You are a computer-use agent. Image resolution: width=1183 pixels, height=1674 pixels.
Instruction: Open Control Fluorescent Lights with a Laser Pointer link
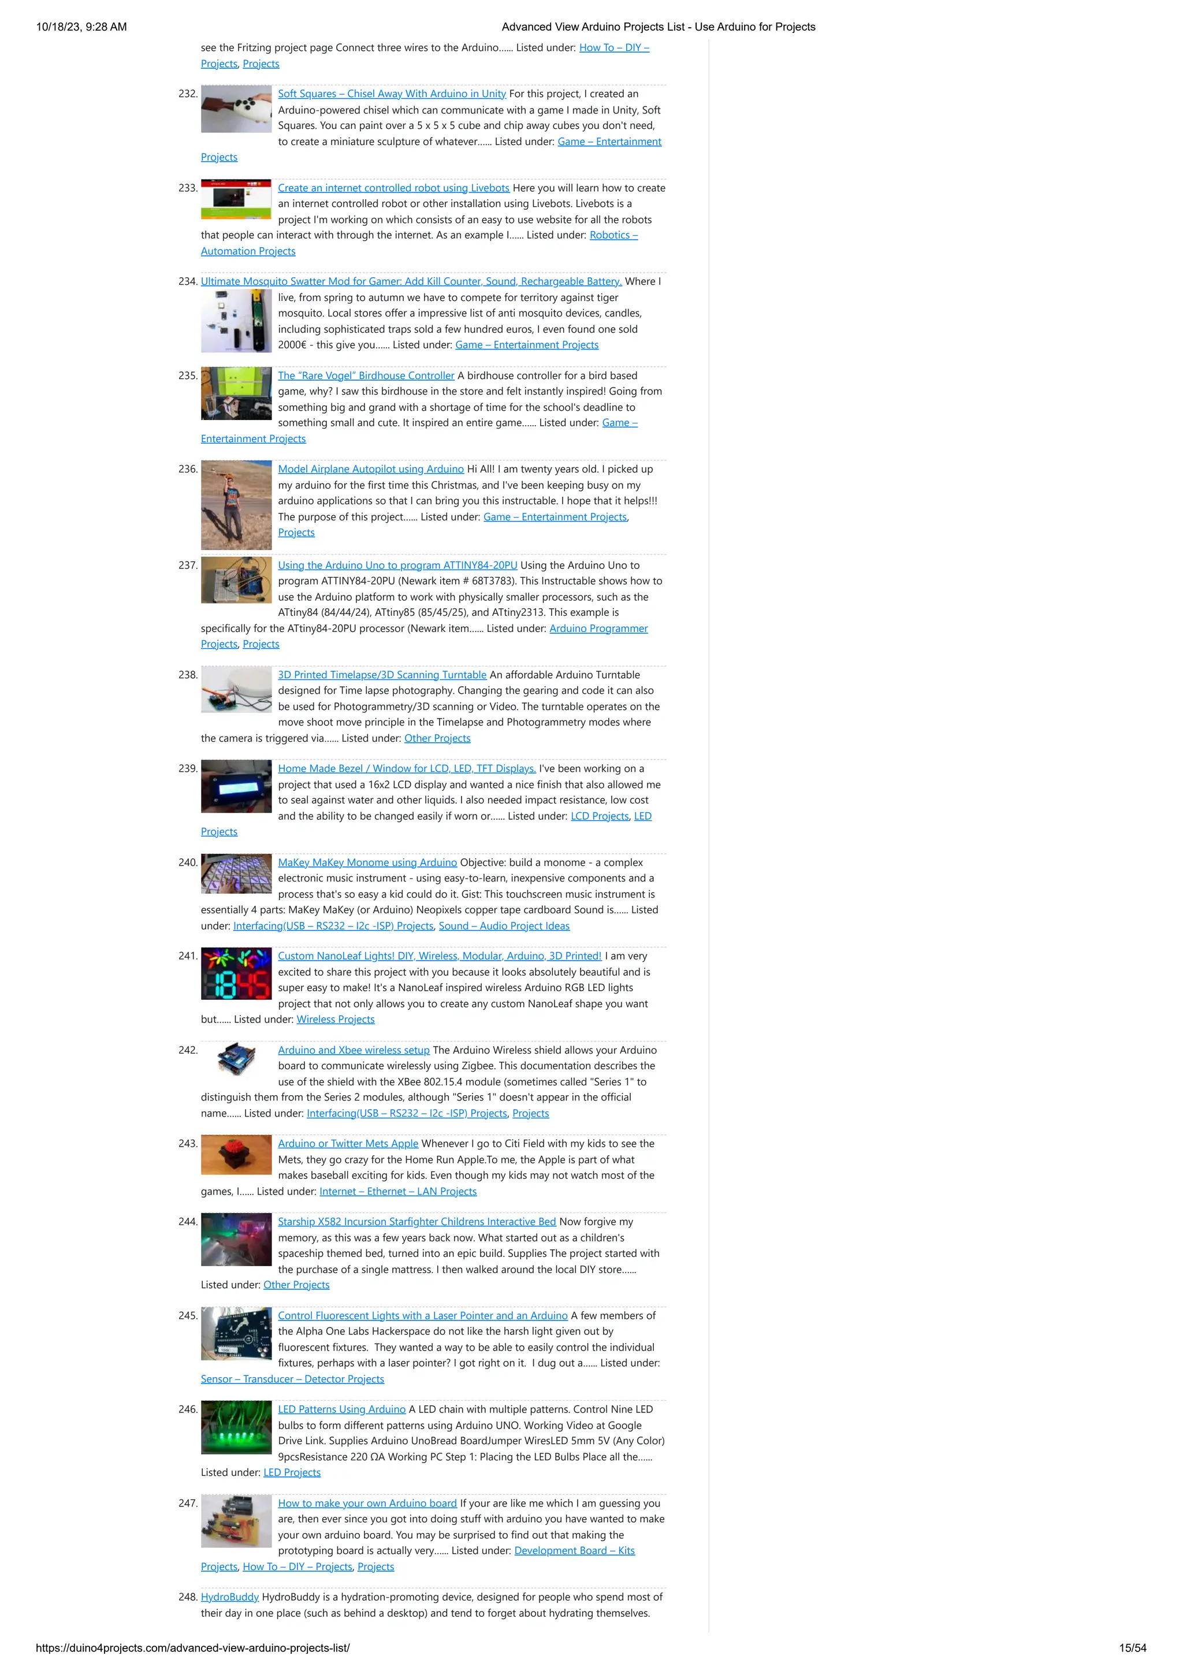click(x=423, y=1315)
